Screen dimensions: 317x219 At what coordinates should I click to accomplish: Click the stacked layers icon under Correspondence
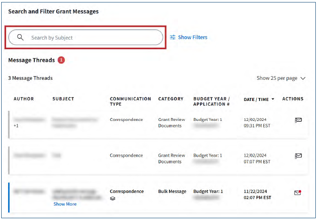pos(112,199)
